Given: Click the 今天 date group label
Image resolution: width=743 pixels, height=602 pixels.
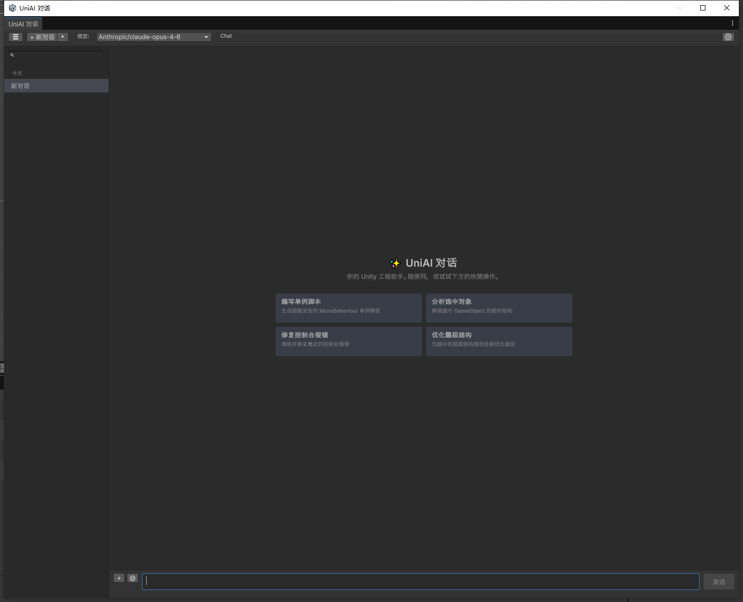Looking at the screenshot, I should pos(17,73).
